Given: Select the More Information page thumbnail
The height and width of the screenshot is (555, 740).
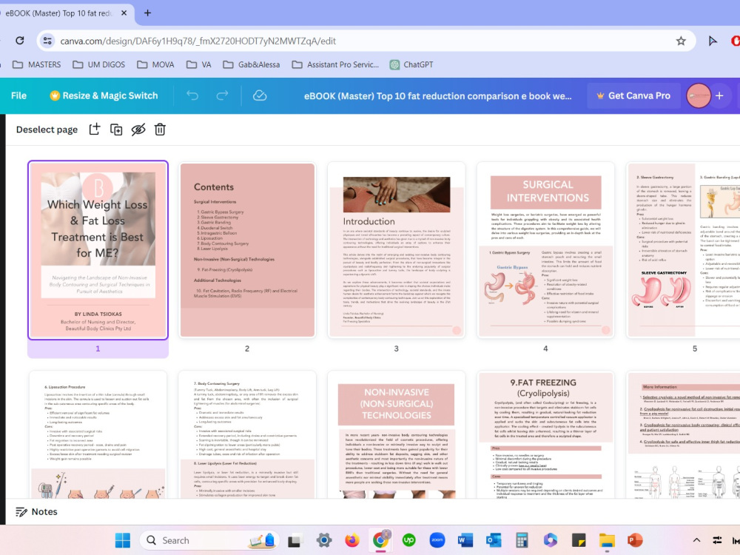Looking at the screenshot, I should click(684, 434).
